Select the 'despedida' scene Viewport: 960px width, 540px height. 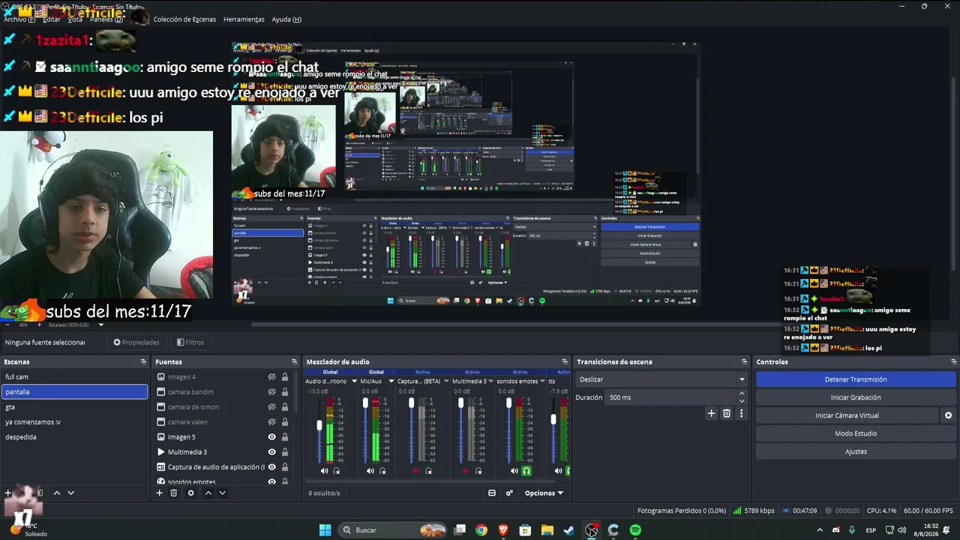[75, 436]
